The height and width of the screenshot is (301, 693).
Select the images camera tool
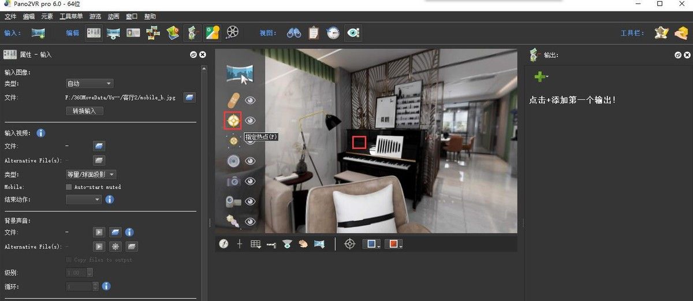click(x=233, y=181)
